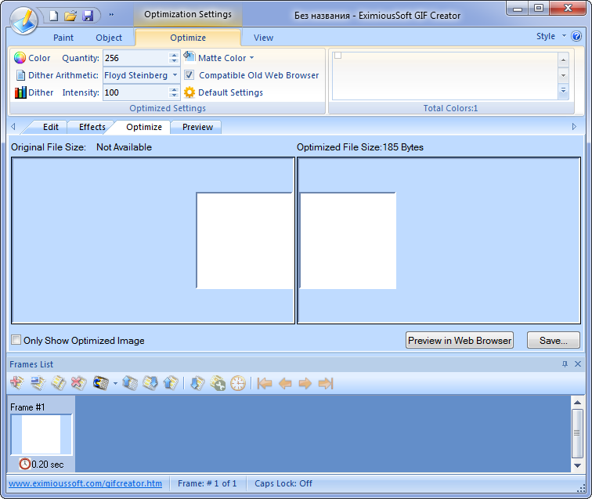The height and width of the screenshot is (499, 592).
Task: Click the Dither Arithmetic document icon
Action: tap(20, 75)
